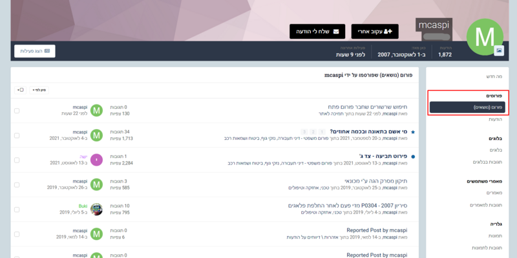The width and height of the screenshot is (517, 258).
Task: Click the star icon beside 'מי אשם בתאונה'
Action: tap(413, 132)
